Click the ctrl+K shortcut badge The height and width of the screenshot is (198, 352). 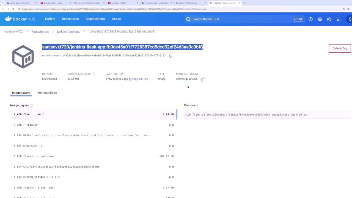click(298, 19)
